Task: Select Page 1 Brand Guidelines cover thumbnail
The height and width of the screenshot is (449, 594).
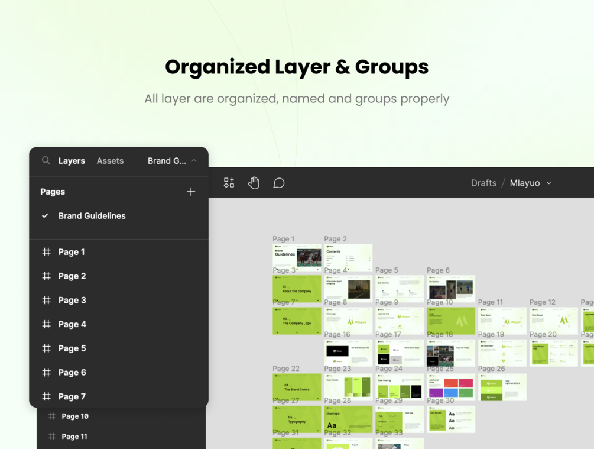Action: coord(297,257)
